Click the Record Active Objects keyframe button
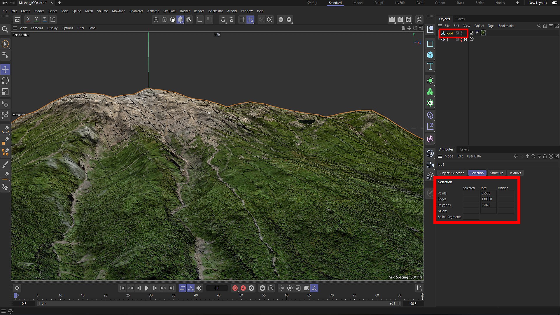 [x=235, y=288]
